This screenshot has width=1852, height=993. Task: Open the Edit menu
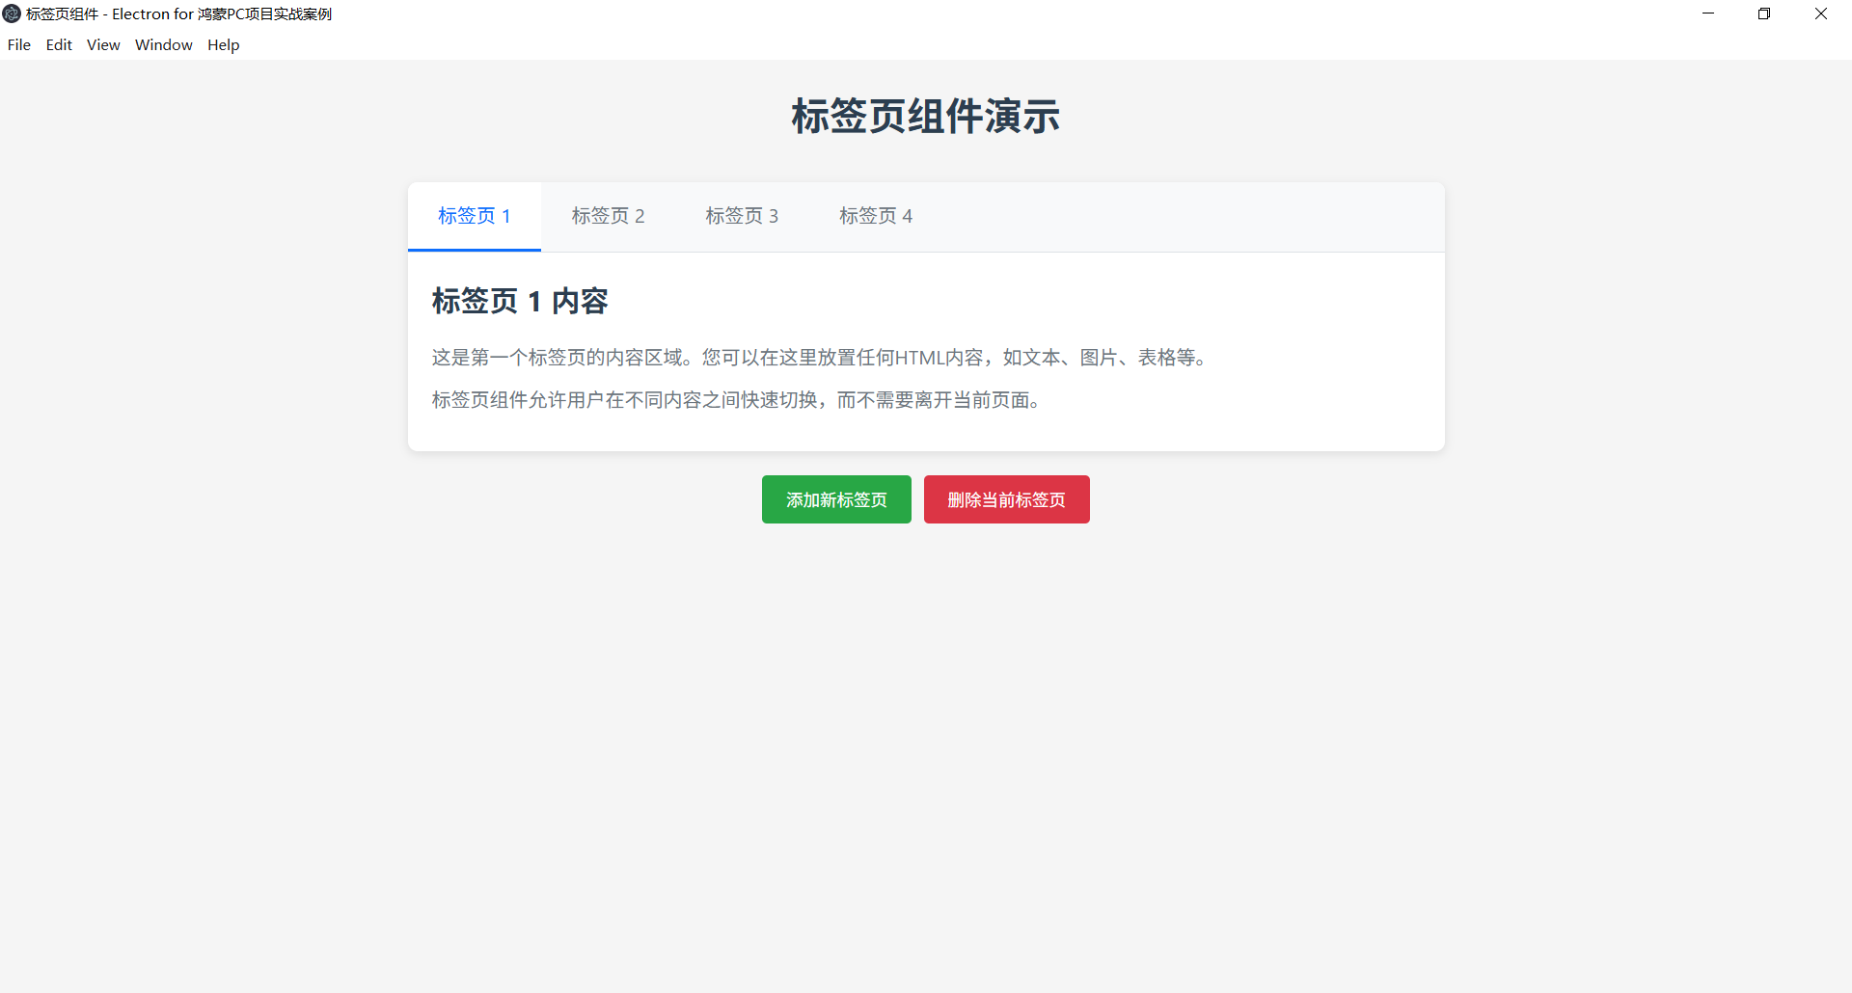(x=59, y=44)
